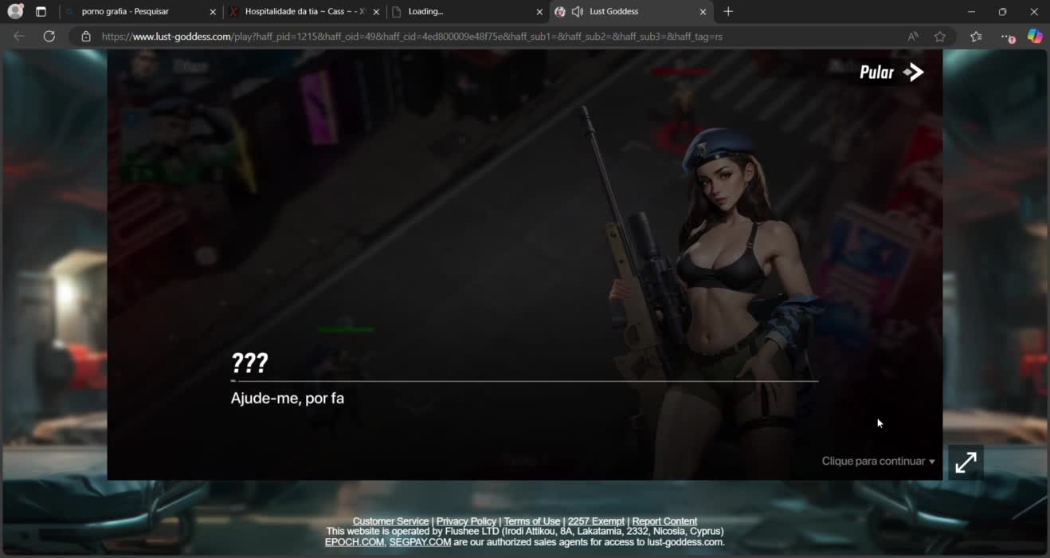Click the address bar URL field

pos(478,37)
